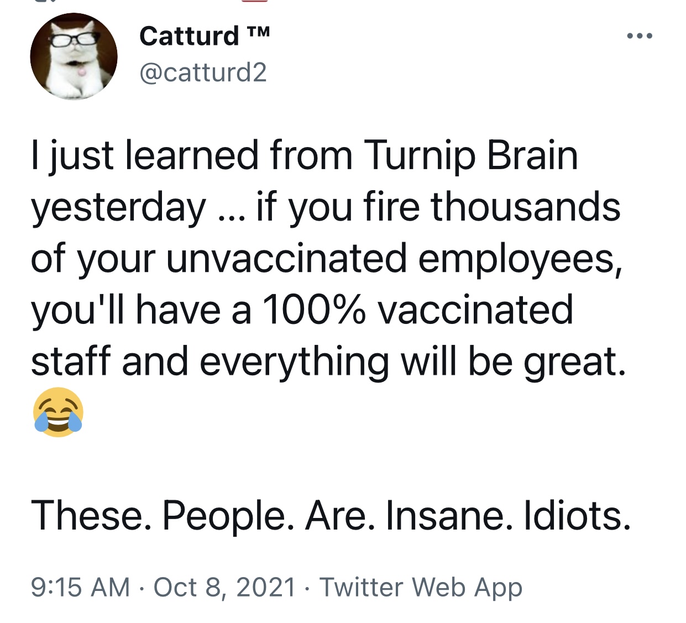The image size is (686, 623).
Task: Open the Twitter Web App source link
Action: pos(421,587)
